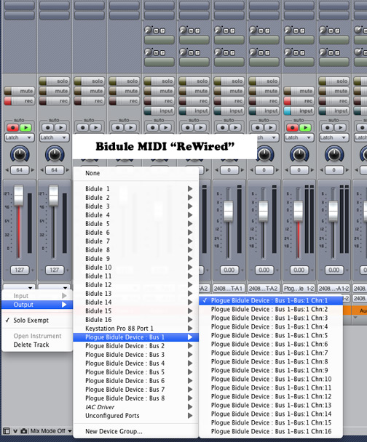The image size is (367, 442).
Task: Click volume field 0.00 on 2408...T-A2 strip
Action: point(264,270)
